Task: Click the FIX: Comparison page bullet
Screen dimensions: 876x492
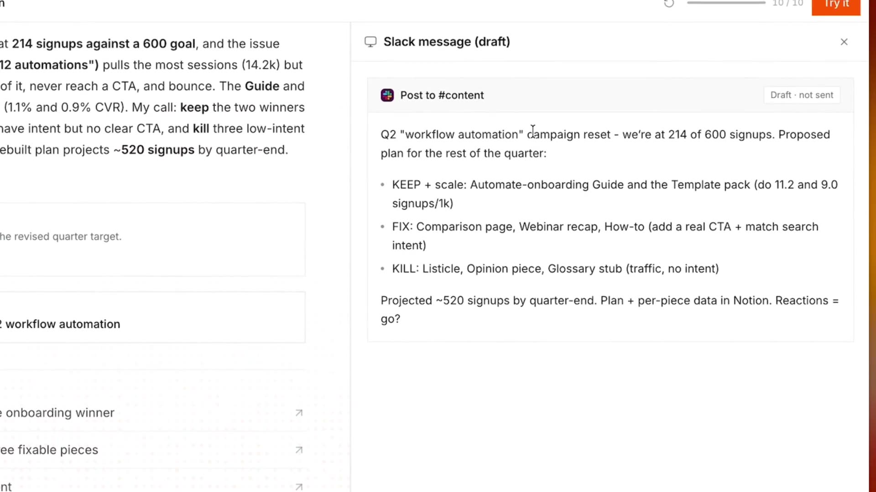Action: pyautogui.click(x=605, y=236)
